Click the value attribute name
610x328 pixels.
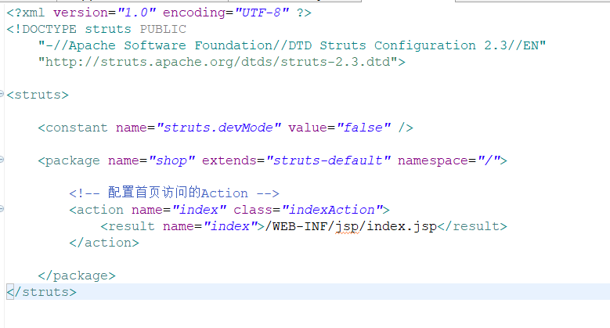click(x=307, y=128)
